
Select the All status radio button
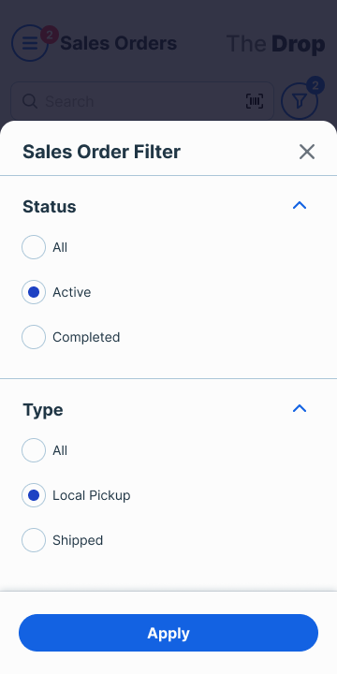pos(34,247)
